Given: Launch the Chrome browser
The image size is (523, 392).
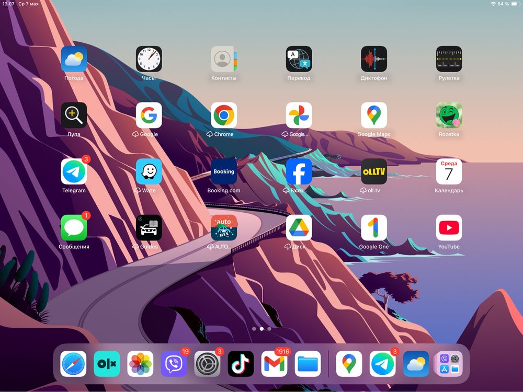Looking at the screenshot, I should click(x=224, y=116).
